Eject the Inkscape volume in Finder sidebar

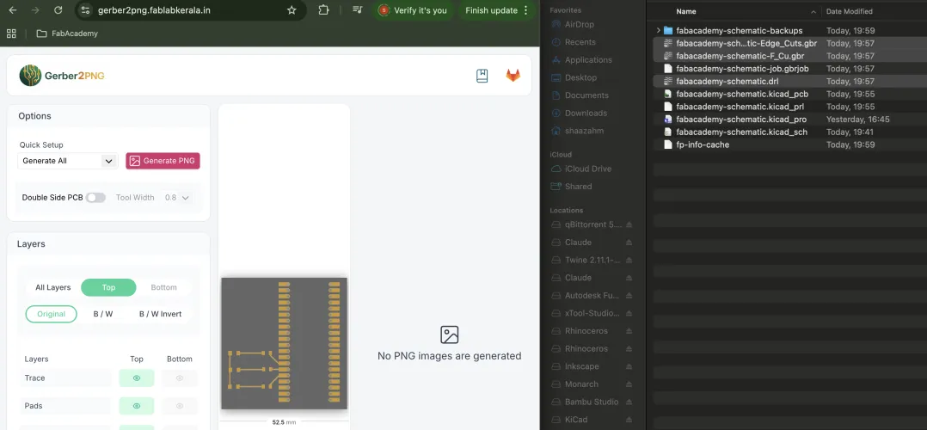pyautogui.click(x=629, y=366)
